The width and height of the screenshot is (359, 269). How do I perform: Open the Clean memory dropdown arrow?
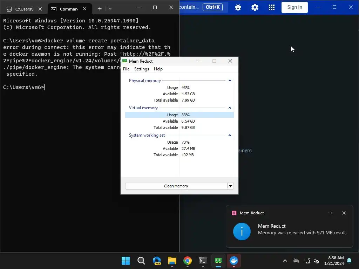231,186
